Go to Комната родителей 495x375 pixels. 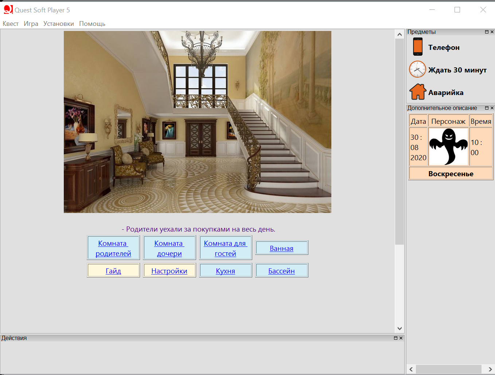click(x=113, y=248)
